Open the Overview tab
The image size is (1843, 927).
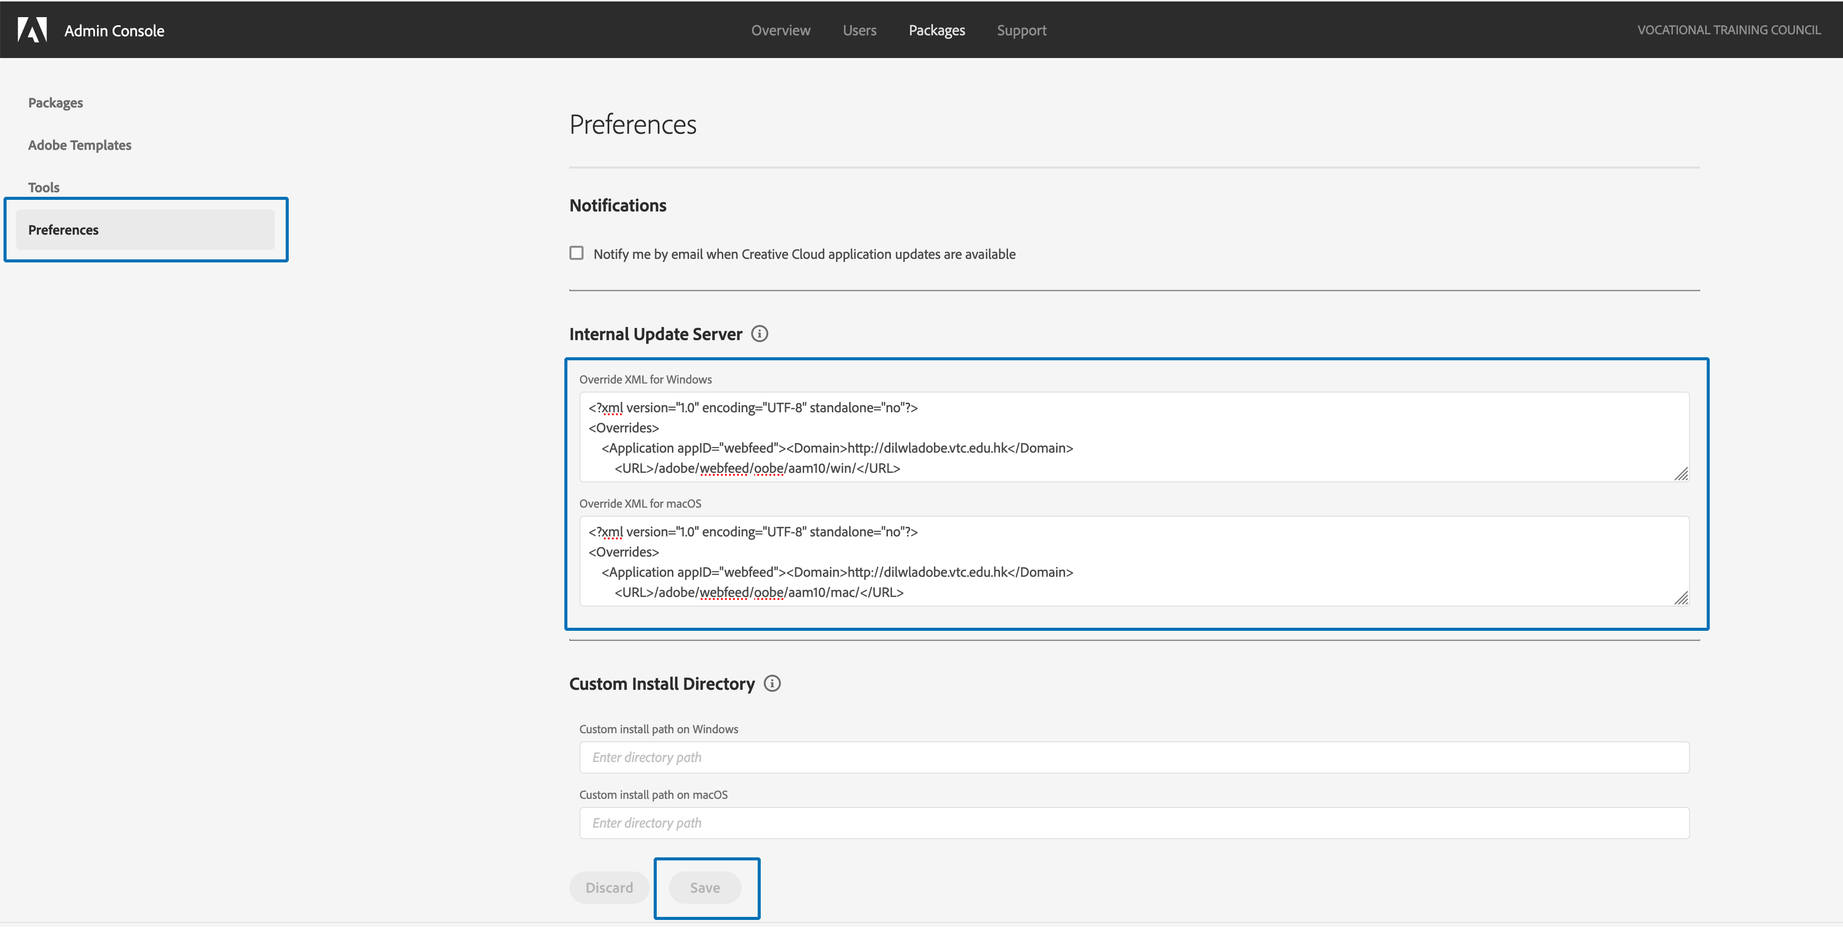[x=780, y=30]
